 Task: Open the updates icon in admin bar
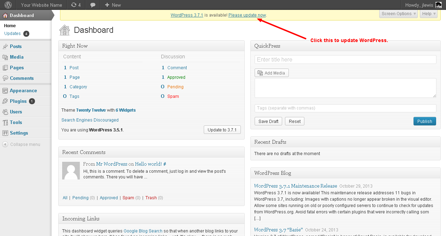click(x=73, y=5)
